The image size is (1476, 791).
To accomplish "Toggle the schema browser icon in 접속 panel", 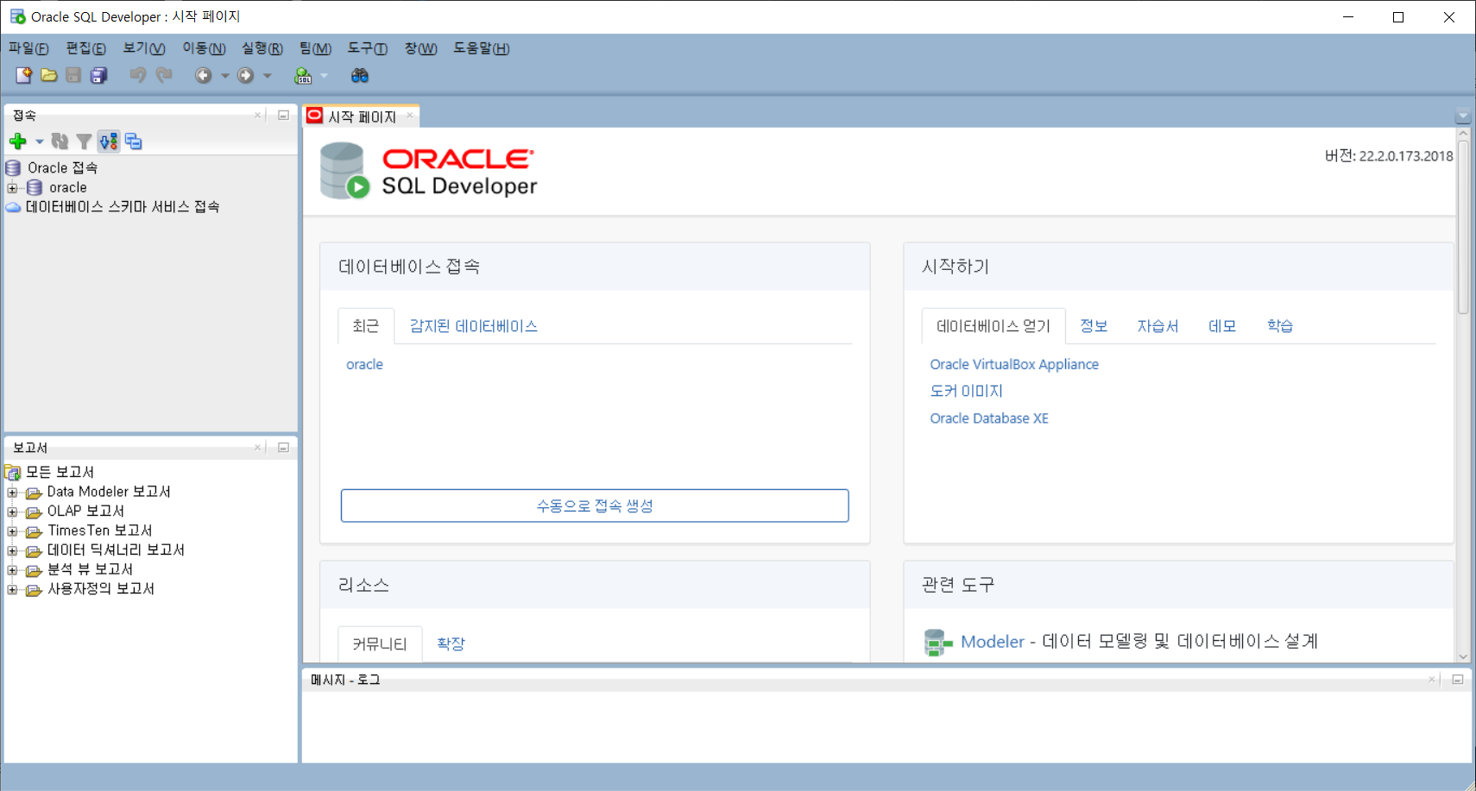I will [x=109, y=141].
